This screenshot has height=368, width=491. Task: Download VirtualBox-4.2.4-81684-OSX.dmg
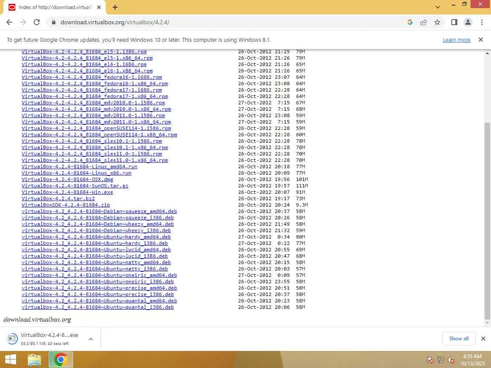point(67,179)
